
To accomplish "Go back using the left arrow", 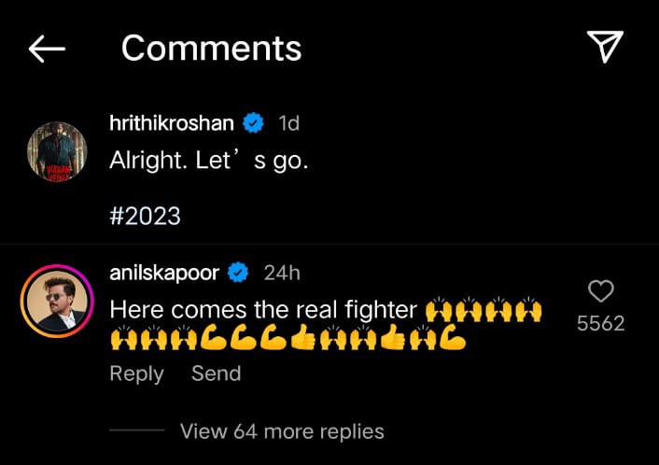I will click(x=47, y=49).
